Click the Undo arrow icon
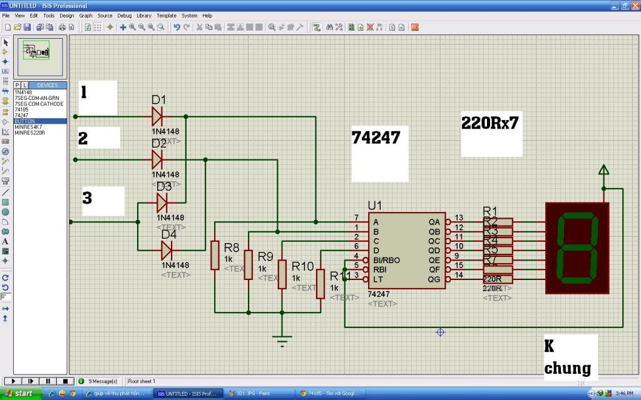This screenshot has width=641, height=400. 177,27
